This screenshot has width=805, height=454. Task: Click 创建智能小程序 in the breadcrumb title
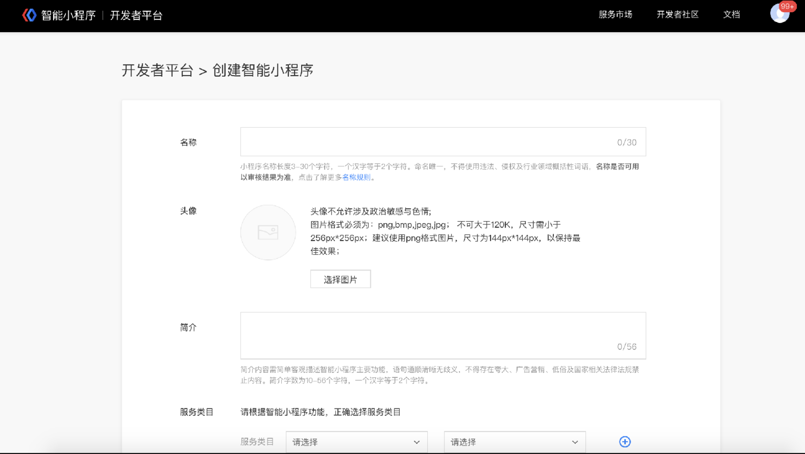pyautogui.click(x=262, y=70)
